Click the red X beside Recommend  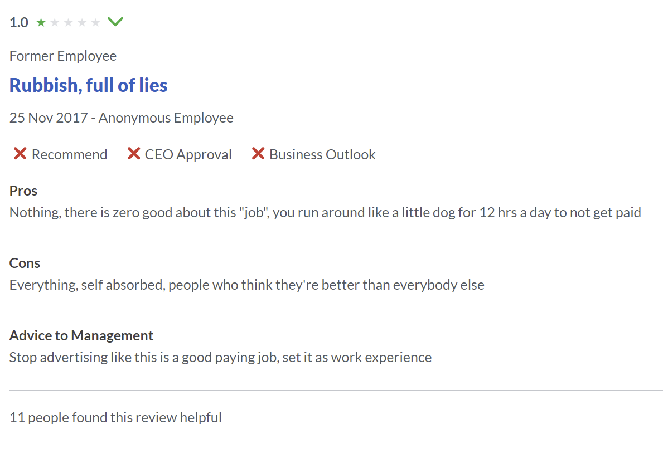(20, 153)
